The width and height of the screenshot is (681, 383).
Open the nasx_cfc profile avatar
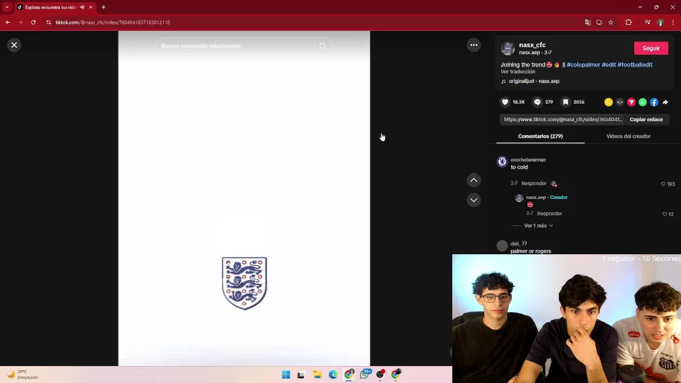pyautogui.click(x=508, y=48)
